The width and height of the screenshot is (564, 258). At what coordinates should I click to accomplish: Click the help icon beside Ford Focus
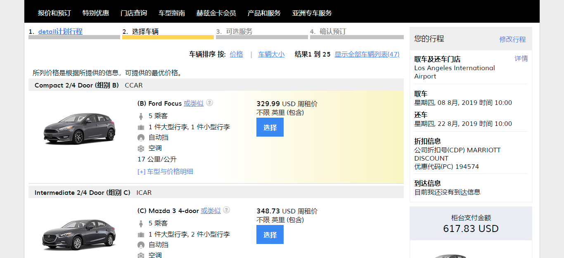point(210,102)
